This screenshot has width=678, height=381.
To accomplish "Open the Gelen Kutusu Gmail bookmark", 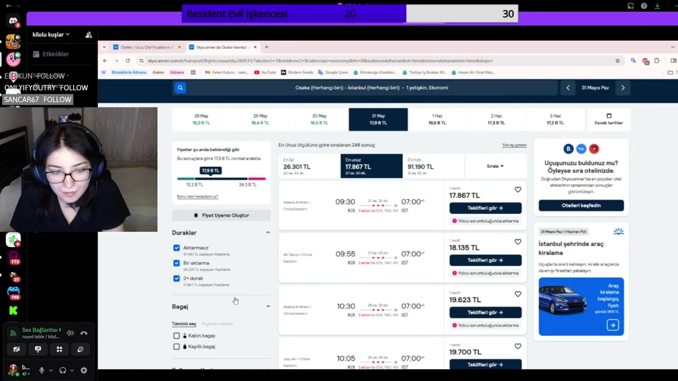I will tap(227, 72).
